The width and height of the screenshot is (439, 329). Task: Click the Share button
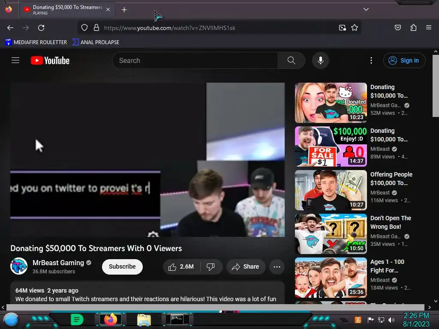[x=245, y=266]
